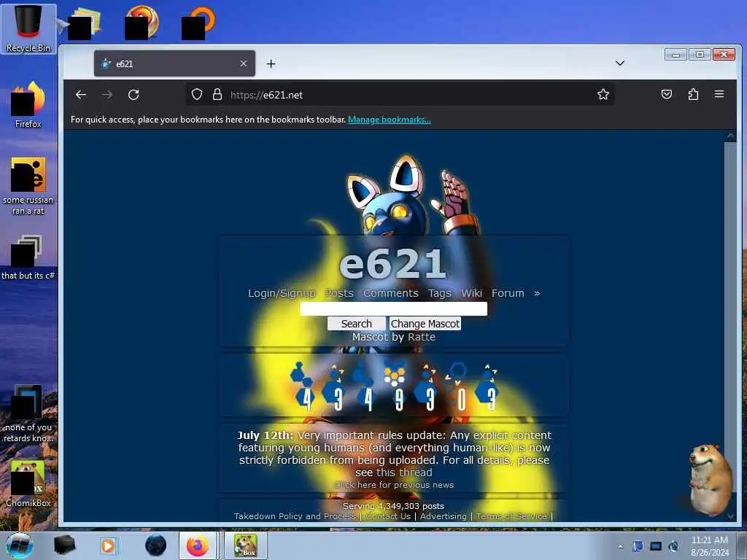Open the network tray icon
Image resolution: width=747 pixels, height=560 pixels.
click(x=656, y=546)
